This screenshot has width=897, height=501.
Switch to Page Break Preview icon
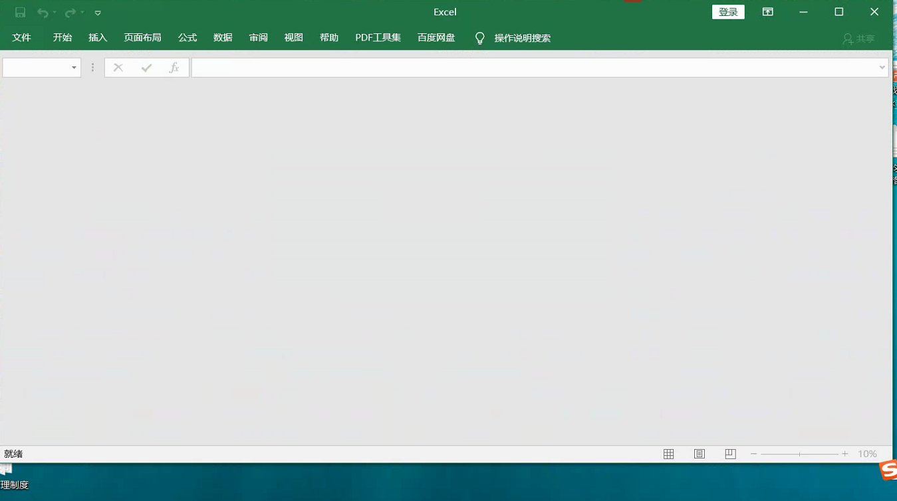(x=730, y=454)
